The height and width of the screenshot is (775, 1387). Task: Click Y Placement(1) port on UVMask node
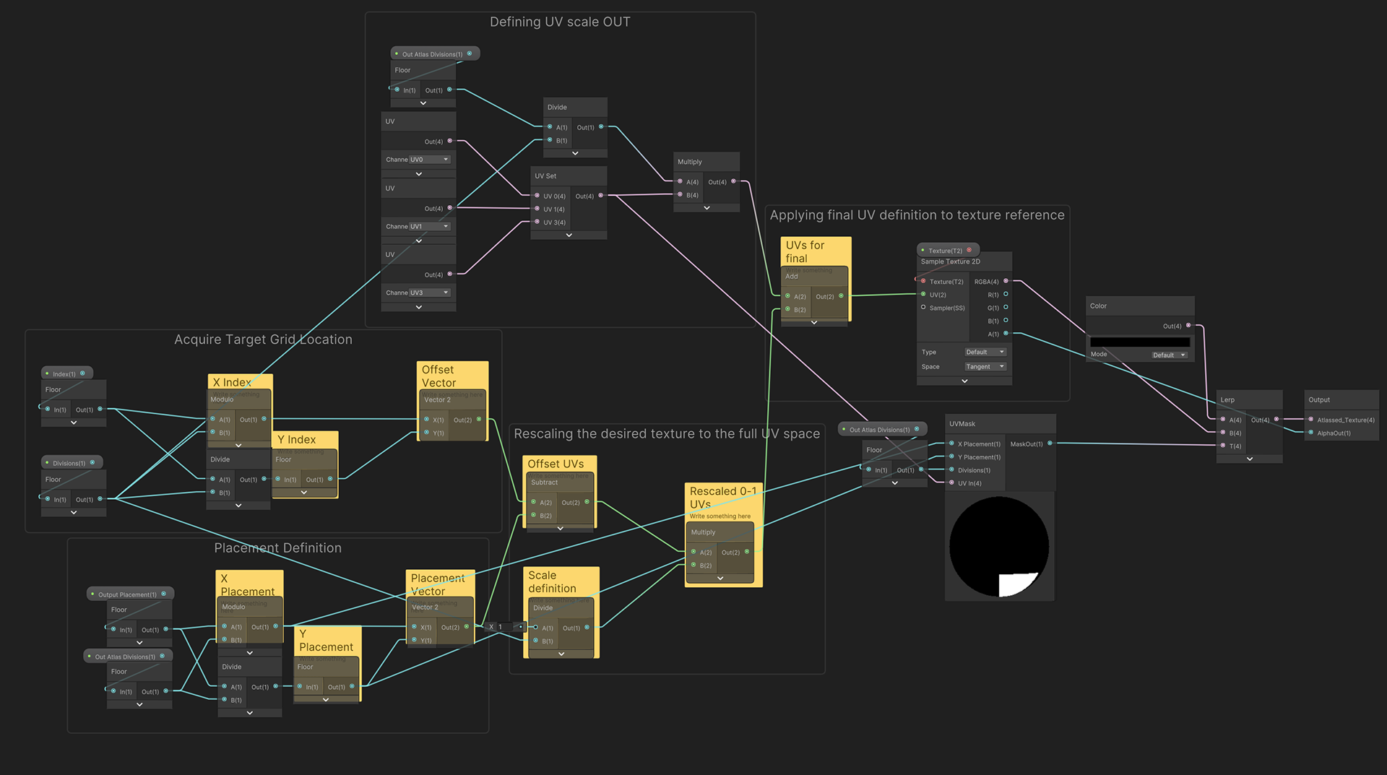[x=951, y=456]
